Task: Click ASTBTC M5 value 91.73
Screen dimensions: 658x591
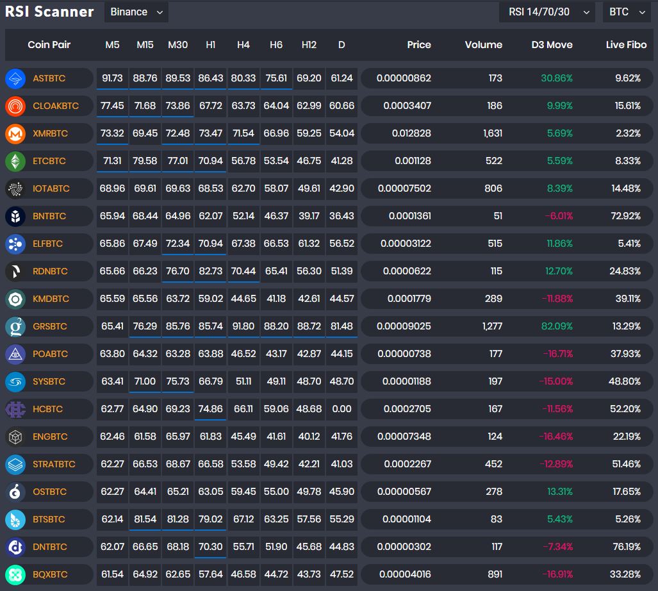Action: 113,78
